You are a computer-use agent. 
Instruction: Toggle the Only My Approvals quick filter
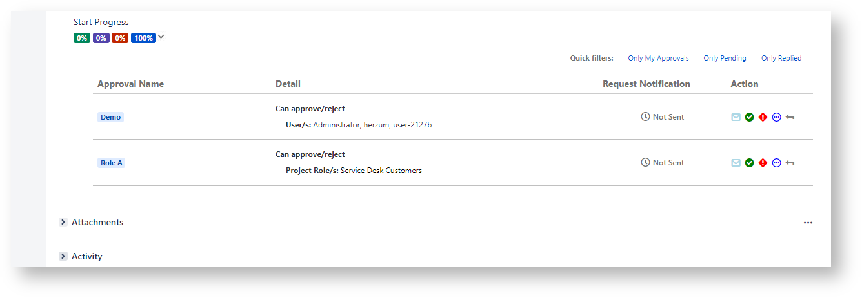click(x=658, y=58)
